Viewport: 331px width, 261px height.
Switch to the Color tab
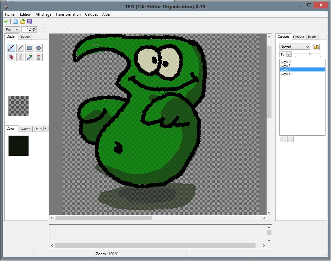10,129
